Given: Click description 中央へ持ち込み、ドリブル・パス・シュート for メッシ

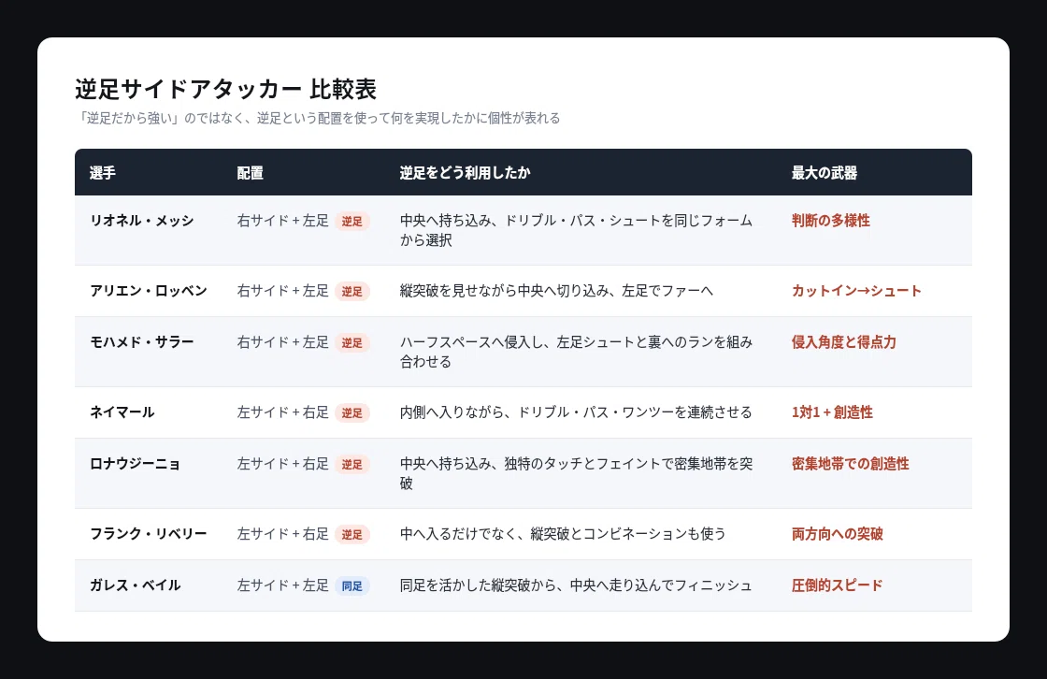Looking at the screenshot, I should click(576, 231).
